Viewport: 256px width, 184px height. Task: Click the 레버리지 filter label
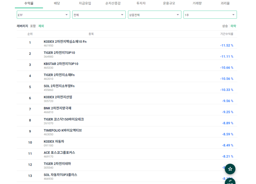(22, 26)
